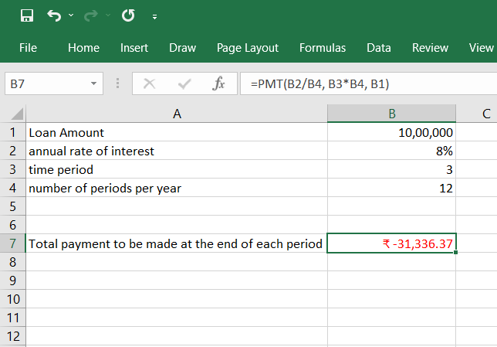
Task: Select the Loan Amount cell A1
Action: [x=177, y=133]
